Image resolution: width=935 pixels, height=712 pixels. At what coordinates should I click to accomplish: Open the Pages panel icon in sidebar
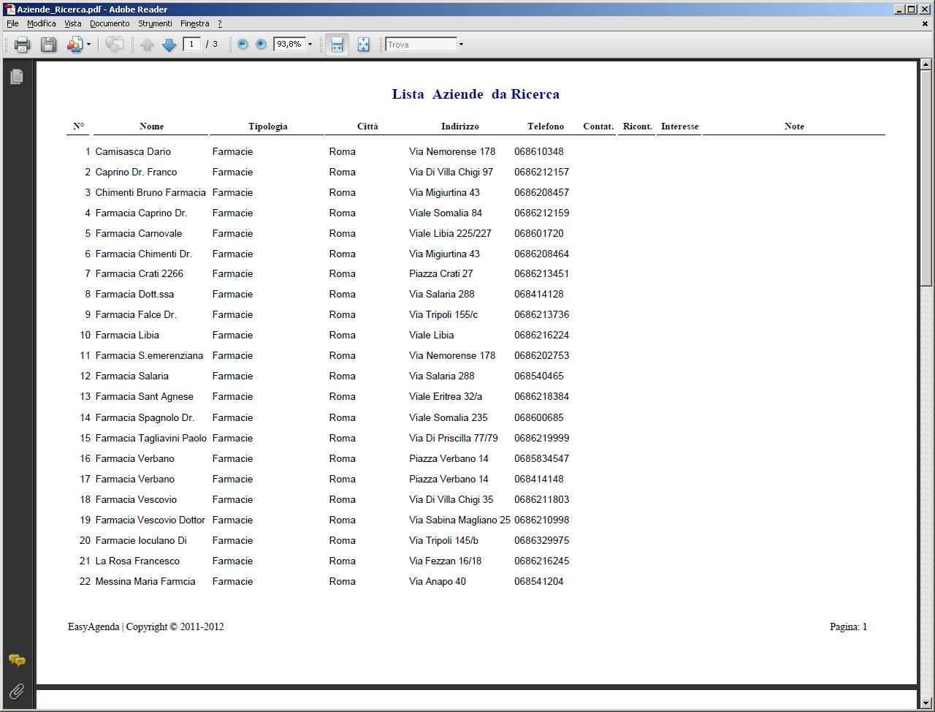17,76
